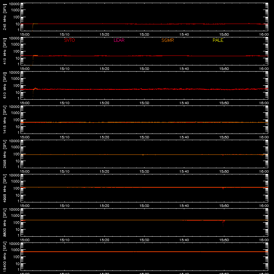
Task: Click the 4995 MHz [SFU] axis title
Action: click(x=4, y=188)
